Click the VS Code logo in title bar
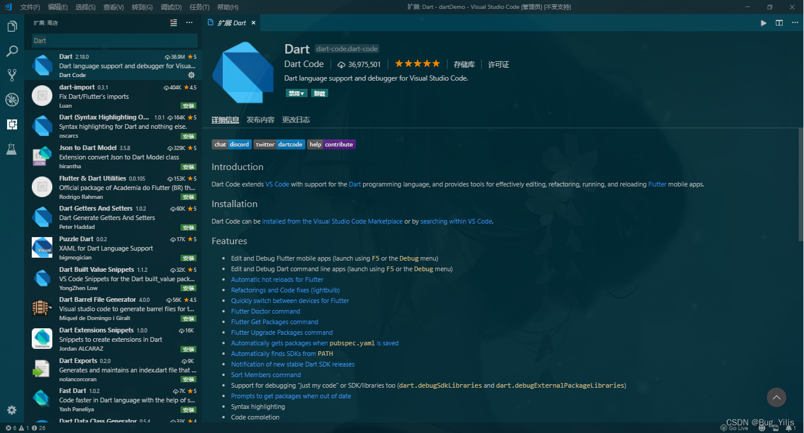 8,6
